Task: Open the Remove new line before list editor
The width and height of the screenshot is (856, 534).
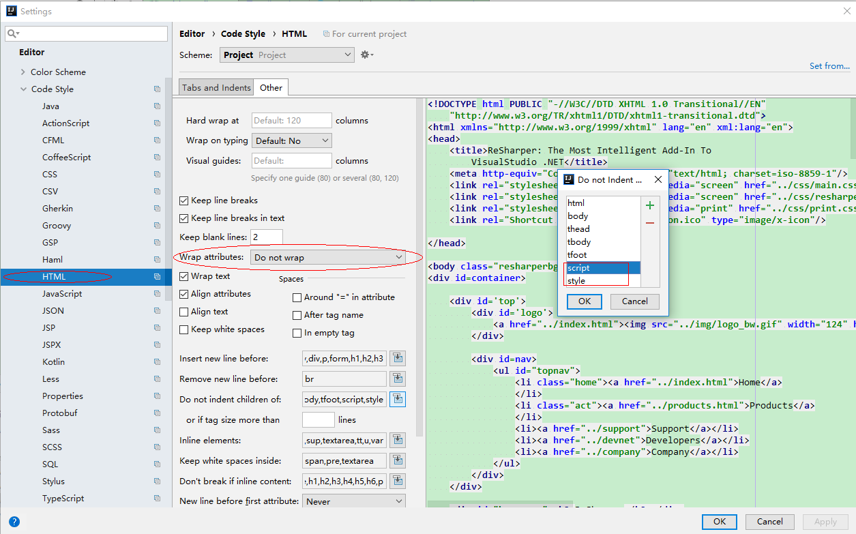Action: 398,379
